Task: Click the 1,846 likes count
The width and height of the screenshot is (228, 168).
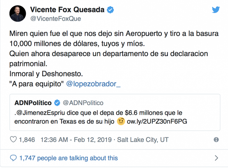Action: [27, 140]
